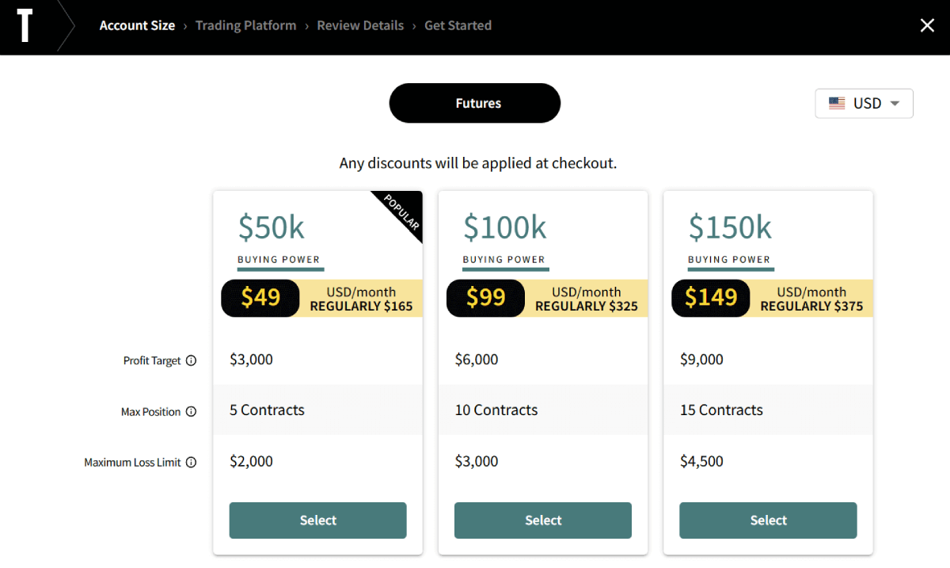Click the 5 Contracts value
This screenshot has width=950, height=568.
click(267, 410)
